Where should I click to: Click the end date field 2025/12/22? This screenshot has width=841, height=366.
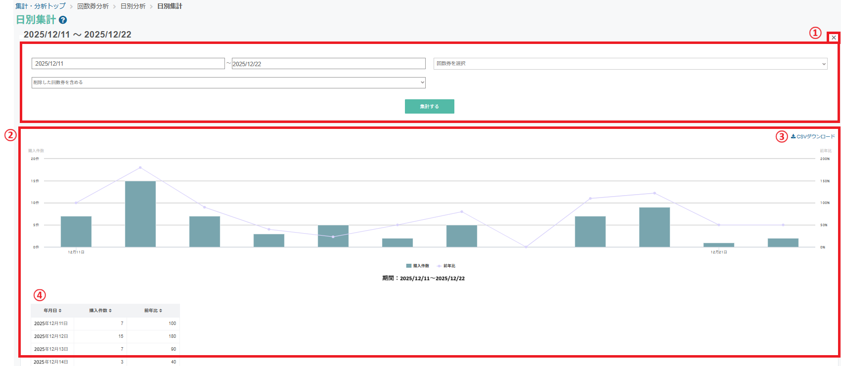click(x=328, y=64)
